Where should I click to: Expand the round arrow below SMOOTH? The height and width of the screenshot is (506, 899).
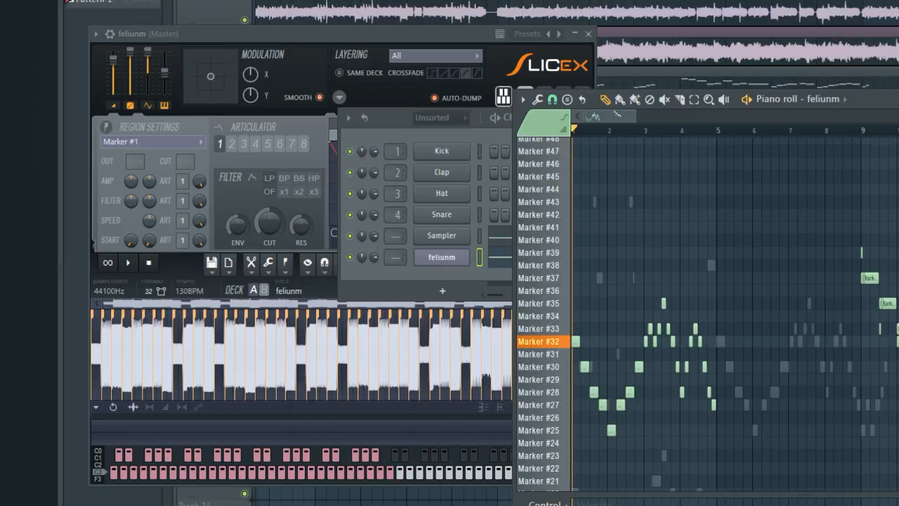(339, 98)
